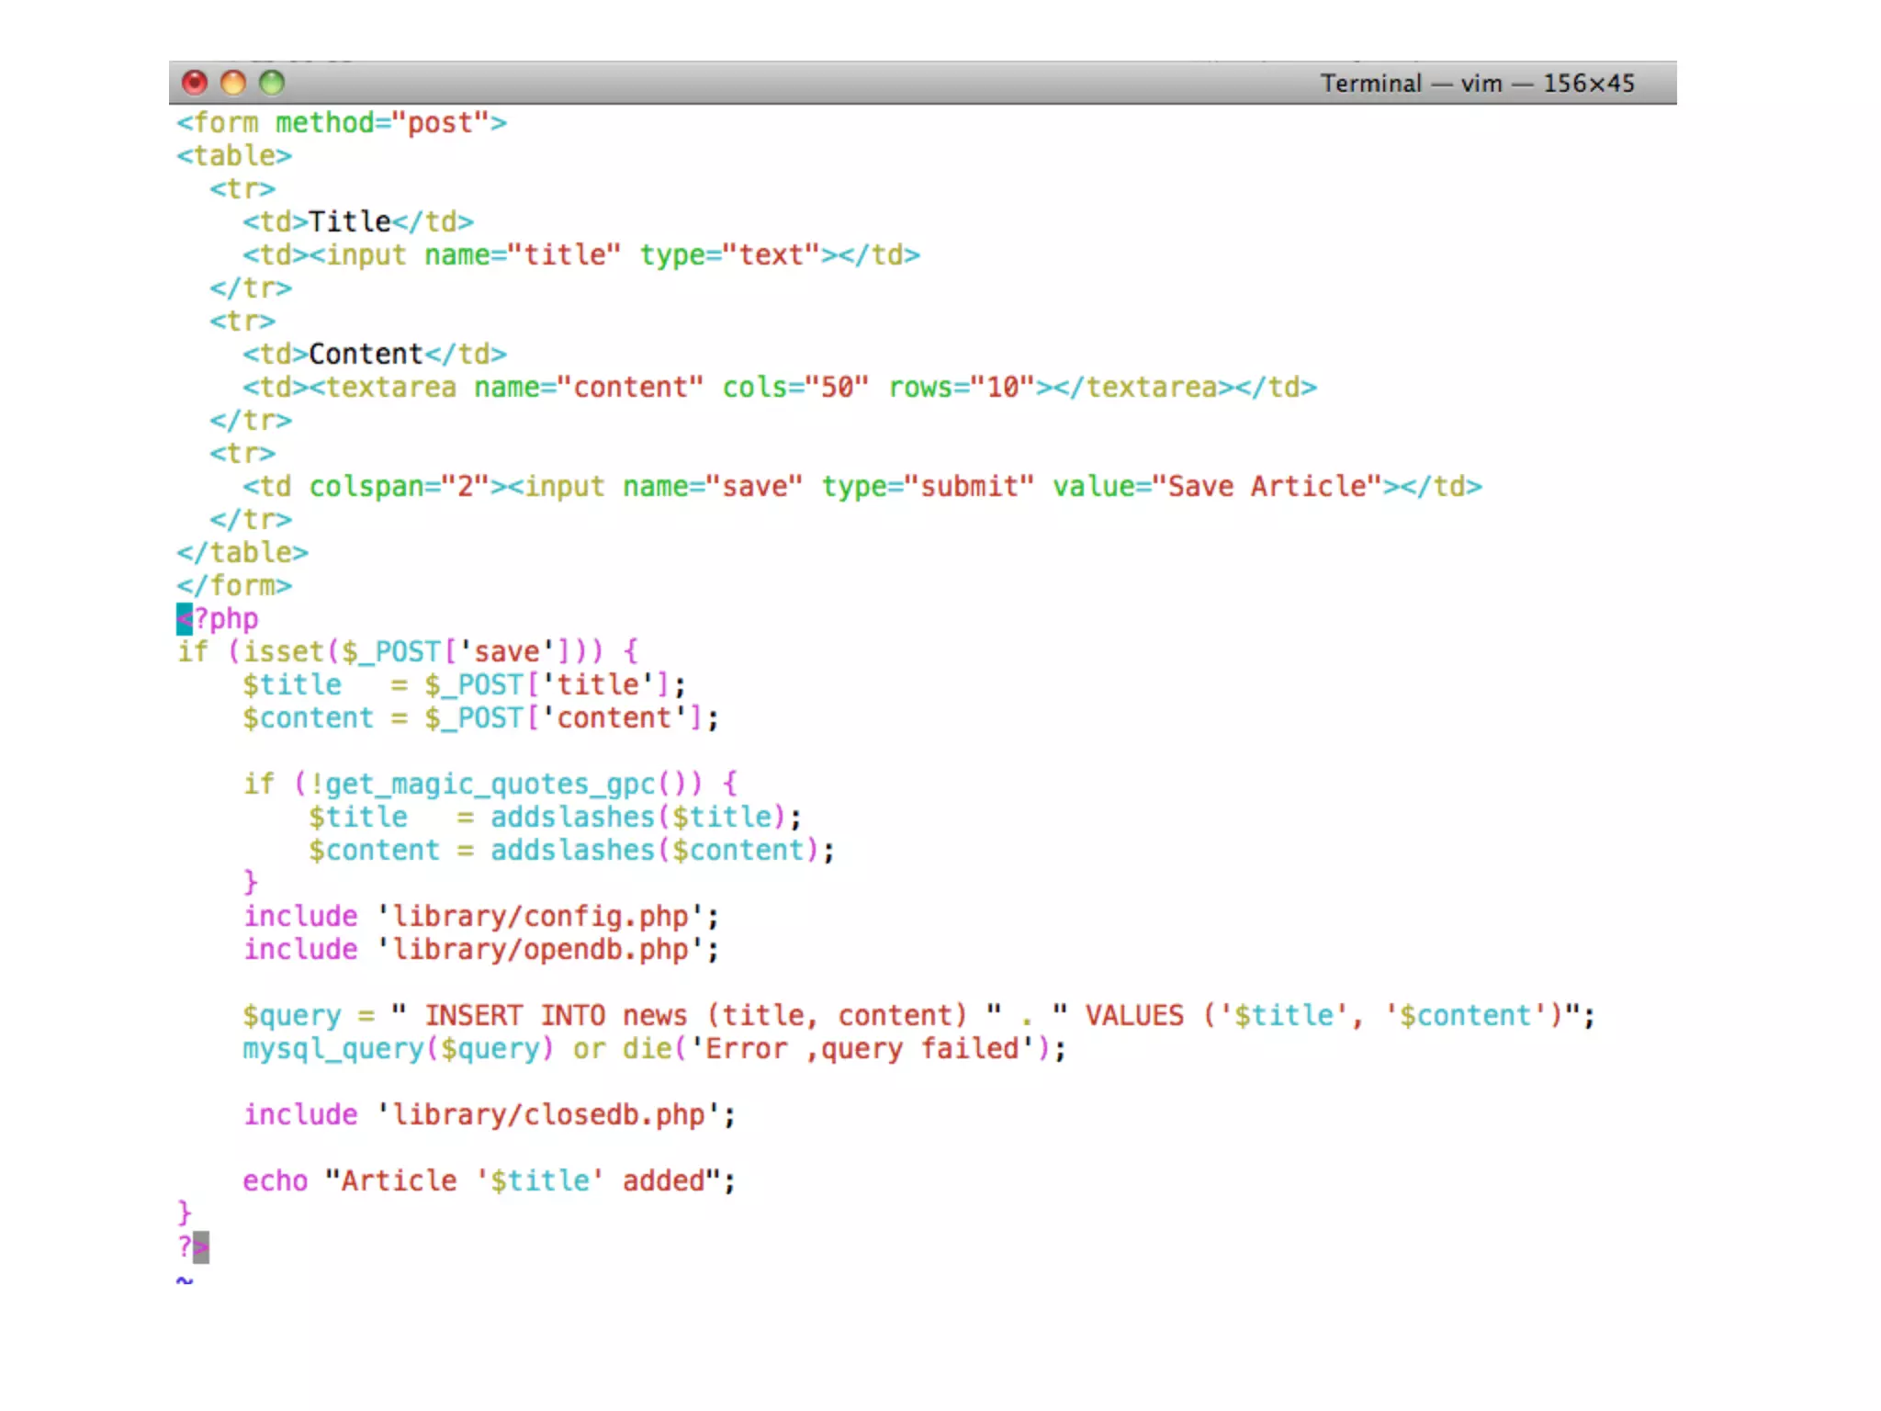This screenshot has height=1411, width=1881.
Task: Click the word Title in table cell
Action: [349, 222]
